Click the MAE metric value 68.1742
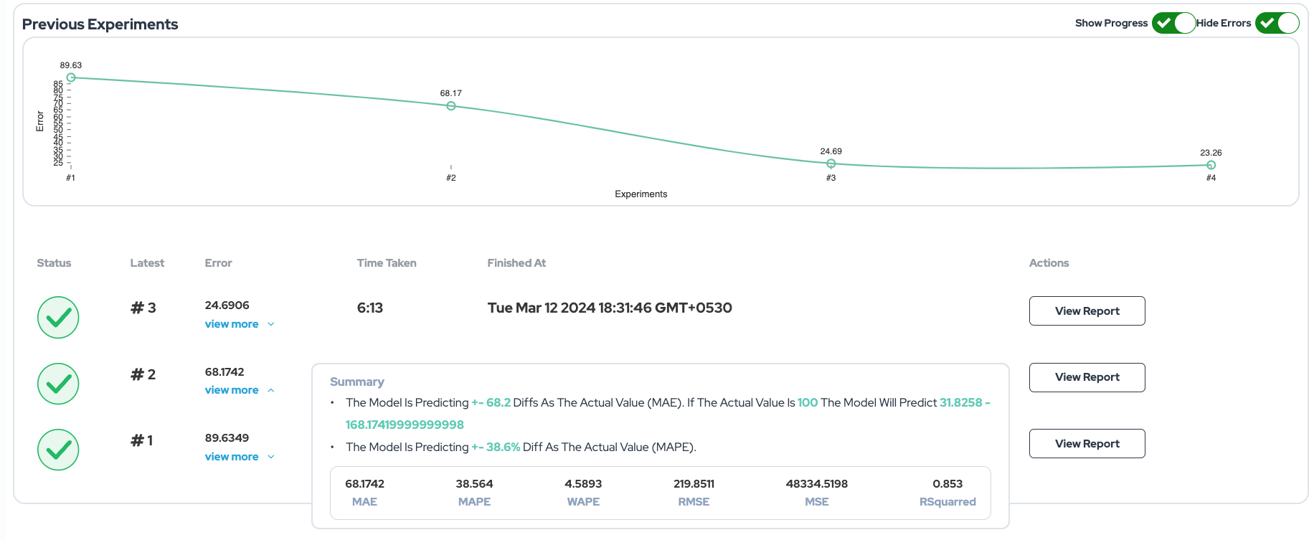The width and height of the screenshot is (1309, 540). tap(364, 484)
